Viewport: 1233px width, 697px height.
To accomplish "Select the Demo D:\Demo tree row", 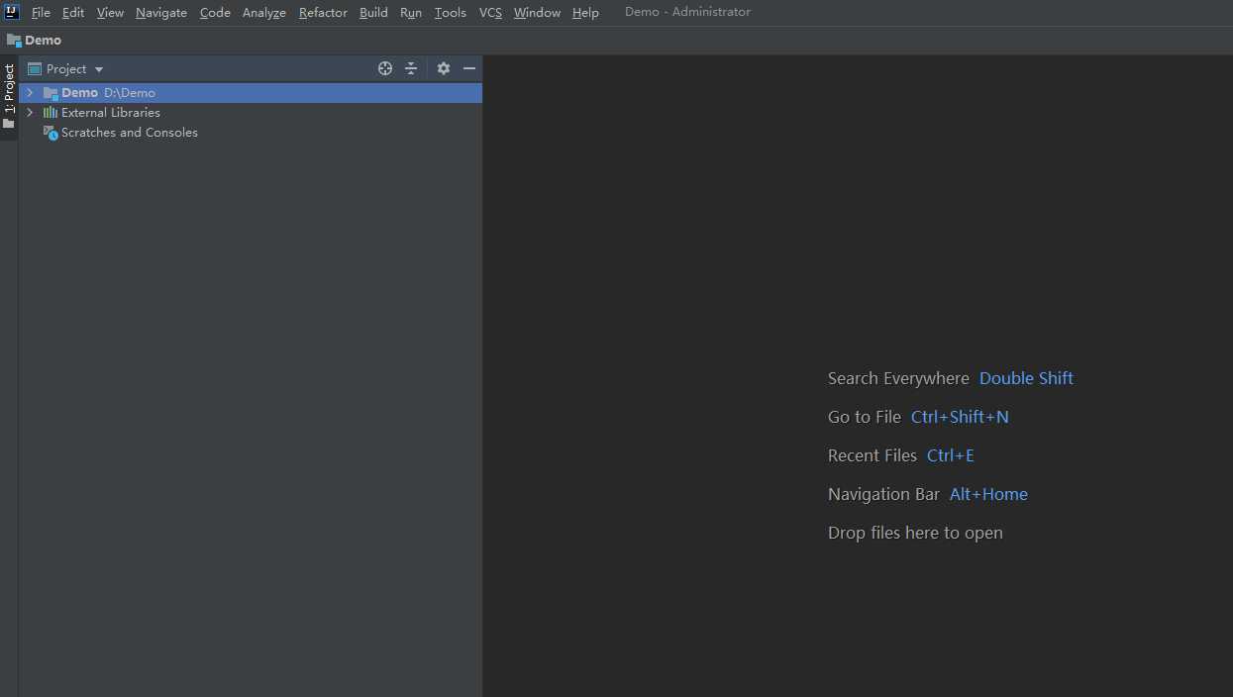I will tap(251, 92).
